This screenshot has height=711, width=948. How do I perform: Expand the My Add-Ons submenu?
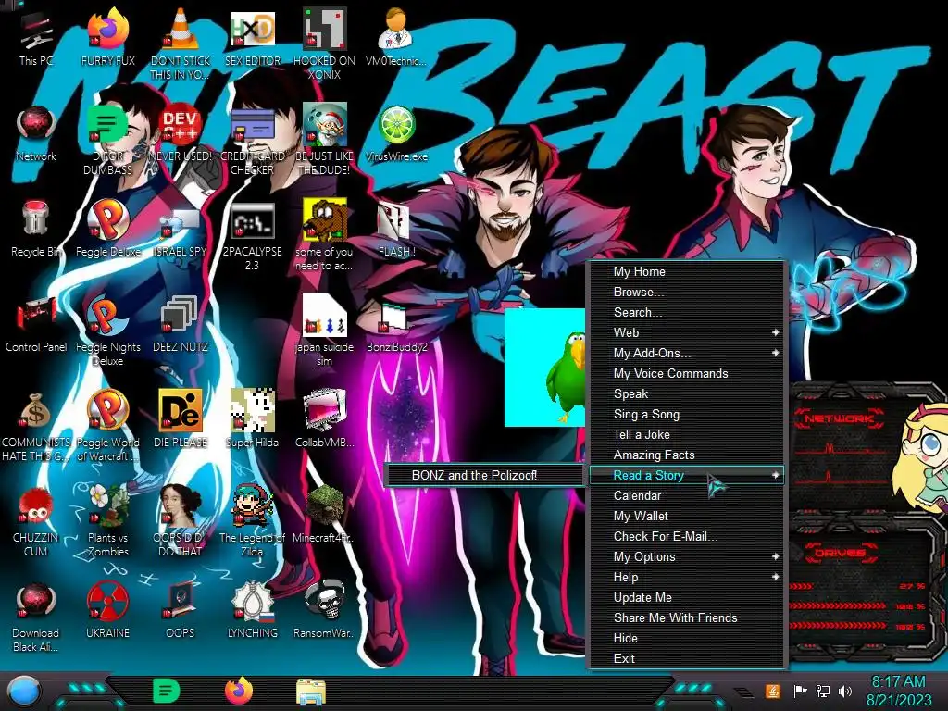[687, 353]
